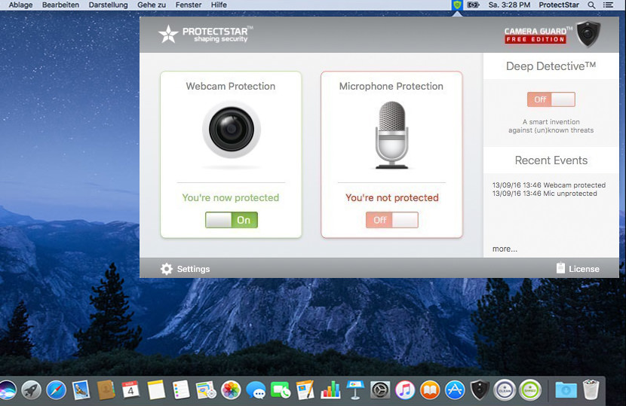Open iTunes from the Dock
The height and width of the screenshot is (406, 626).
click(405, 390)
